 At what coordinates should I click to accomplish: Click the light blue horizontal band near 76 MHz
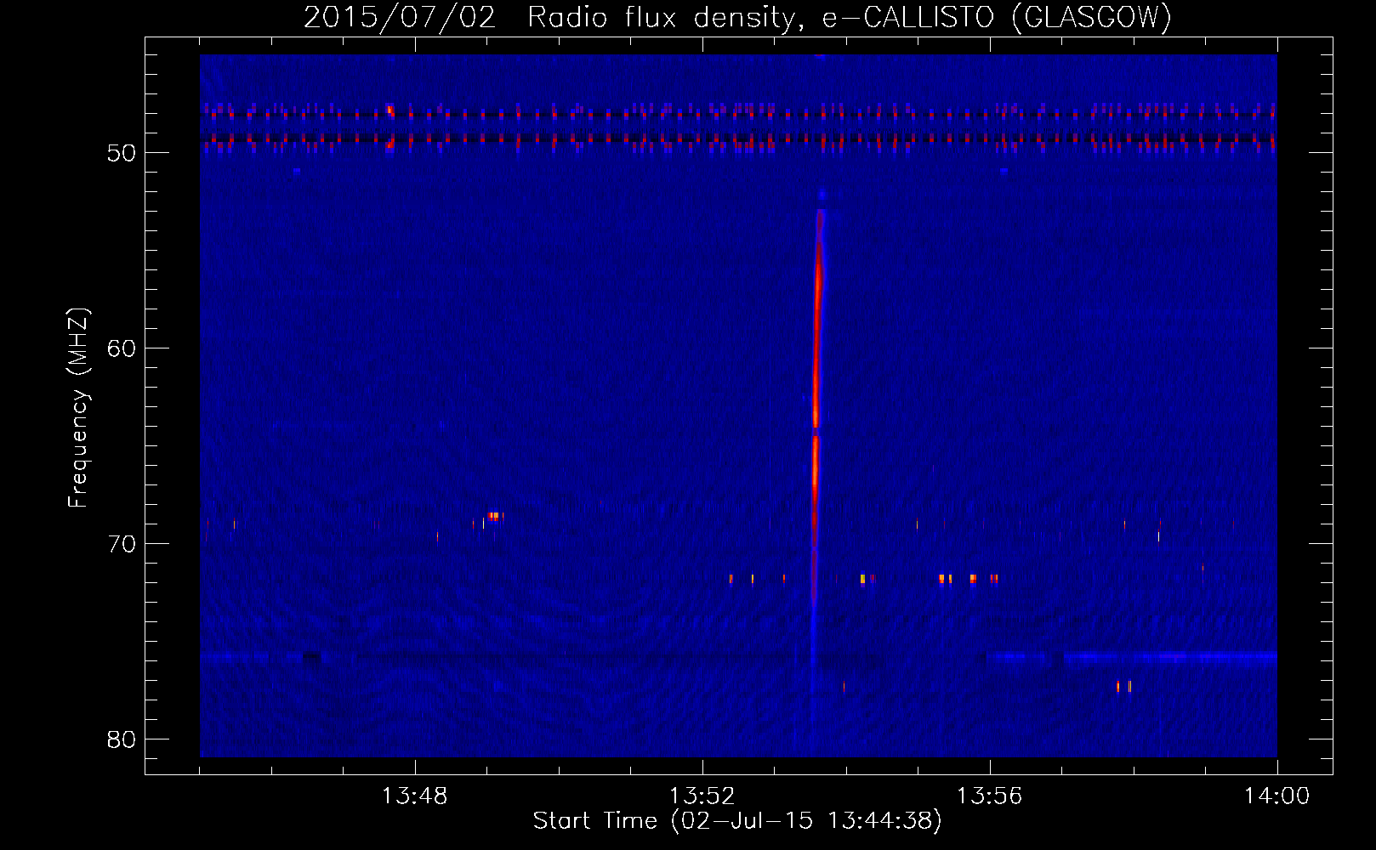(x=1131, y=657)
